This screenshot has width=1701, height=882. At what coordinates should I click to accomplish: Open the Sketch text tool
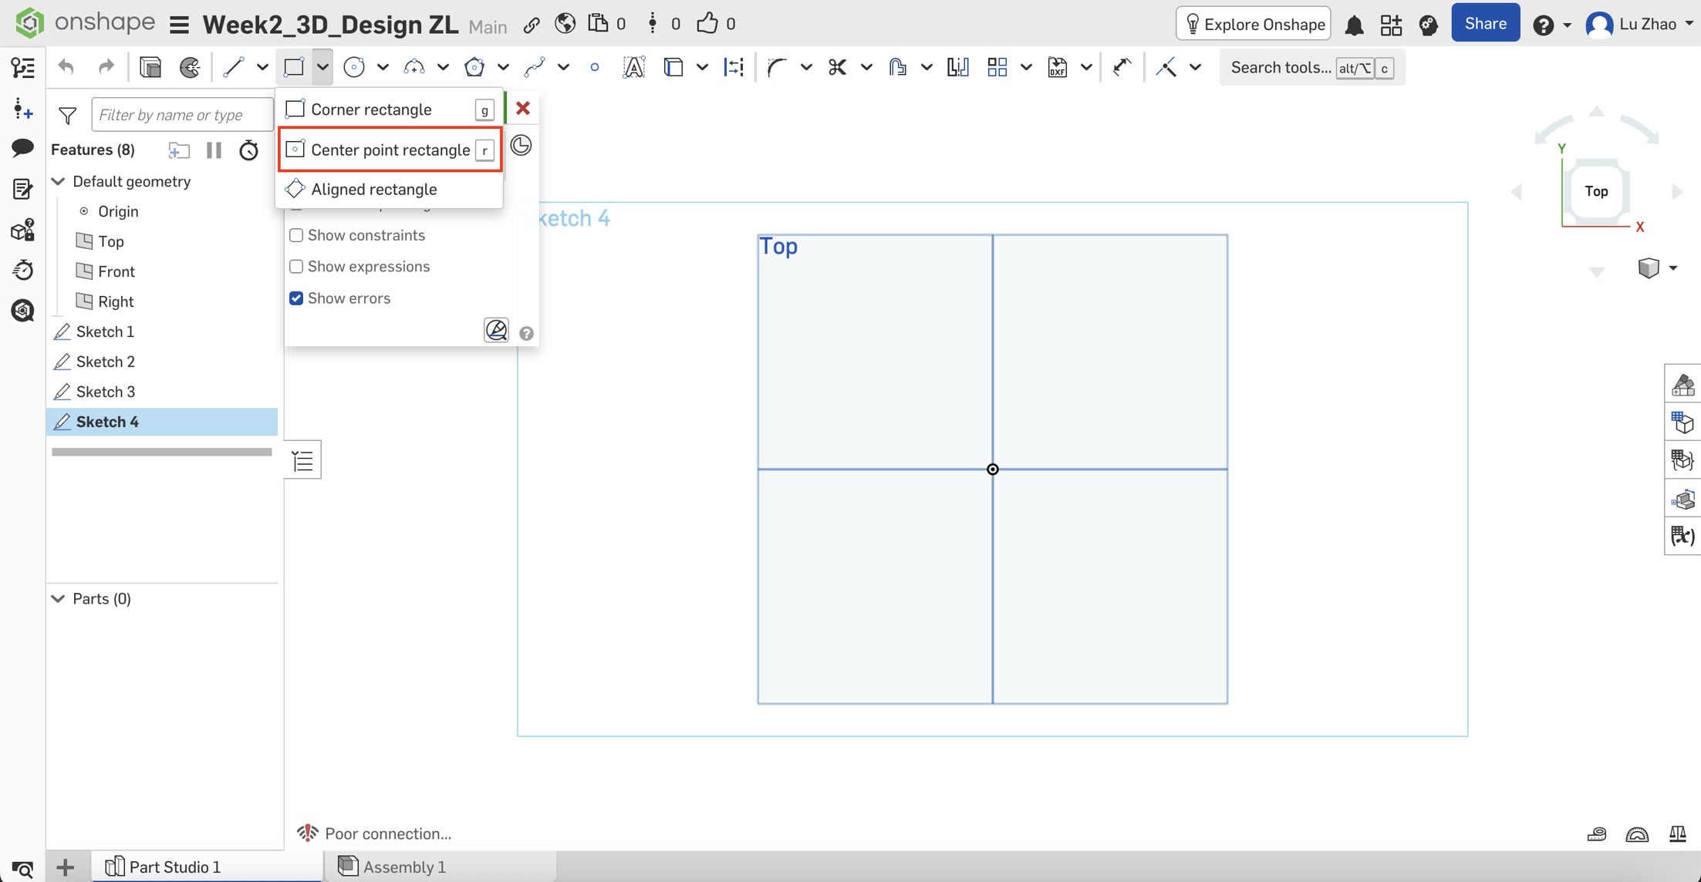[634, 67]
